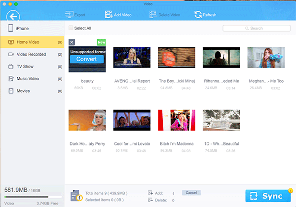Click the '3.74GB Free' label
This screenshot has height=207, width=296.
47,204
